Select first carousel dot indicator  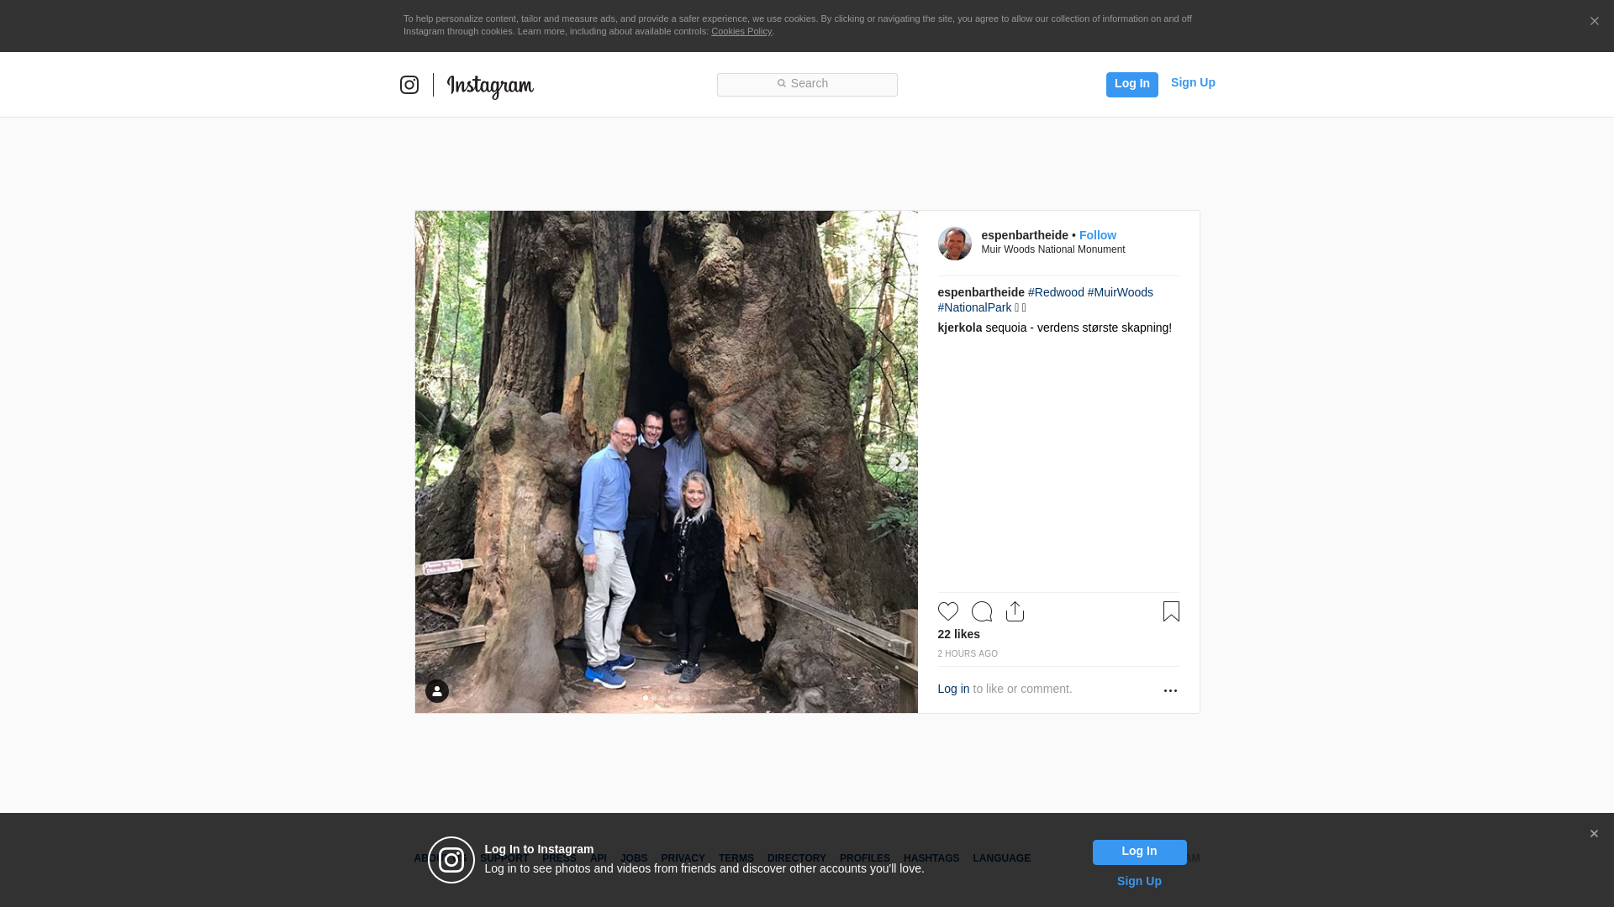pos(646,698)
